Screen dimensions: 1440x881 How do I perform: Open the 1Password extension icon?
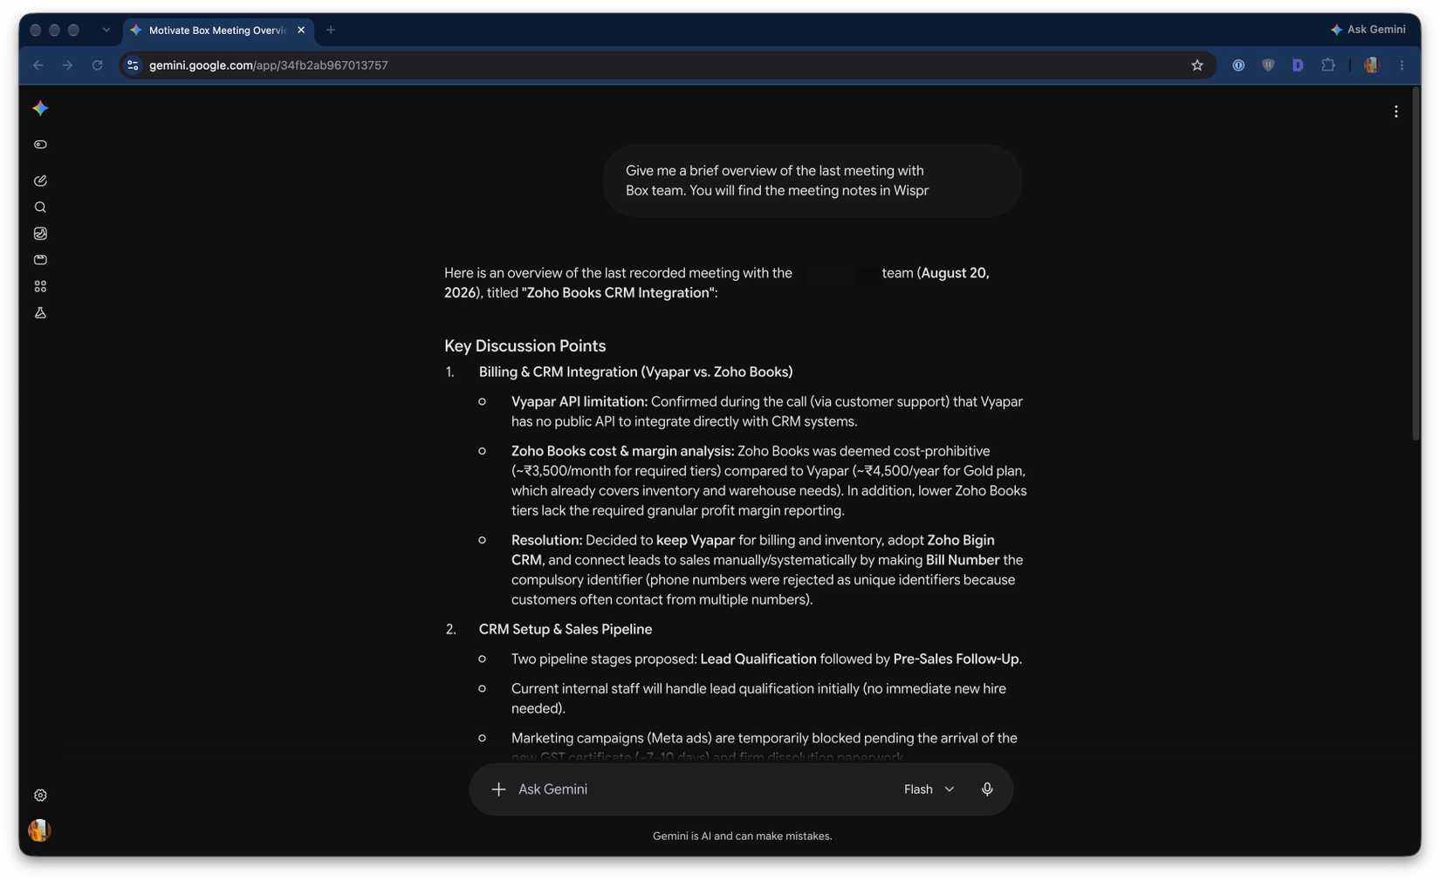coord(1238,65)
